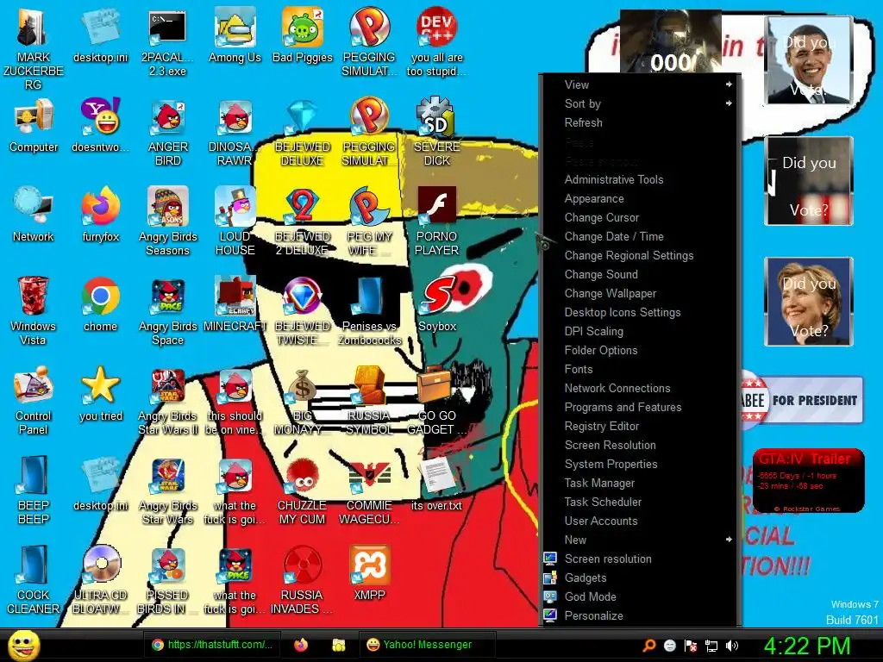
Task: Select the DEV C++ 'you all are too stupid' icon
Action: [x=436, y=41]
